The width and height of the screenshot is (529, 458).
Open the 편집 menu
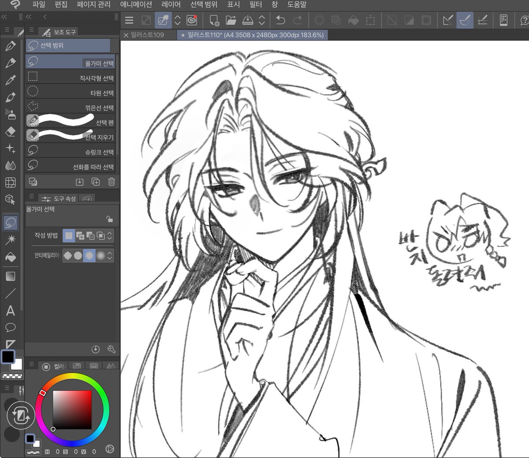coord(61,4)
